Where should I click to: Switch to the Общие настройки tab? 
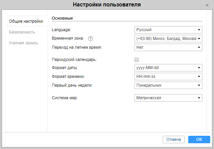click(26, 21)
